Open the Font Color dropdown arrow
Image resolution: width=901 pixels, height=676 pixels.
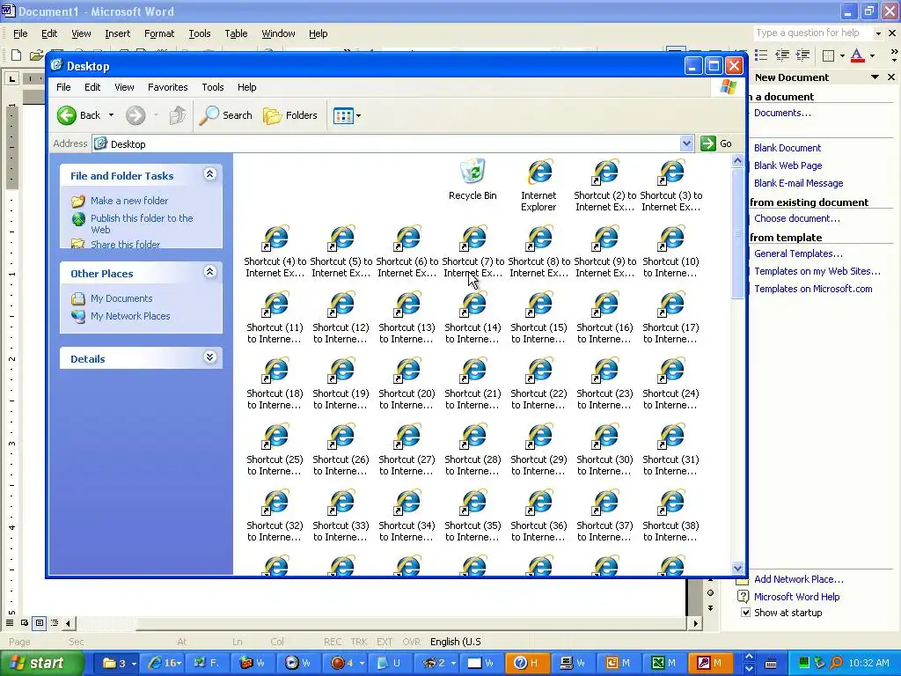pos(872,55)
